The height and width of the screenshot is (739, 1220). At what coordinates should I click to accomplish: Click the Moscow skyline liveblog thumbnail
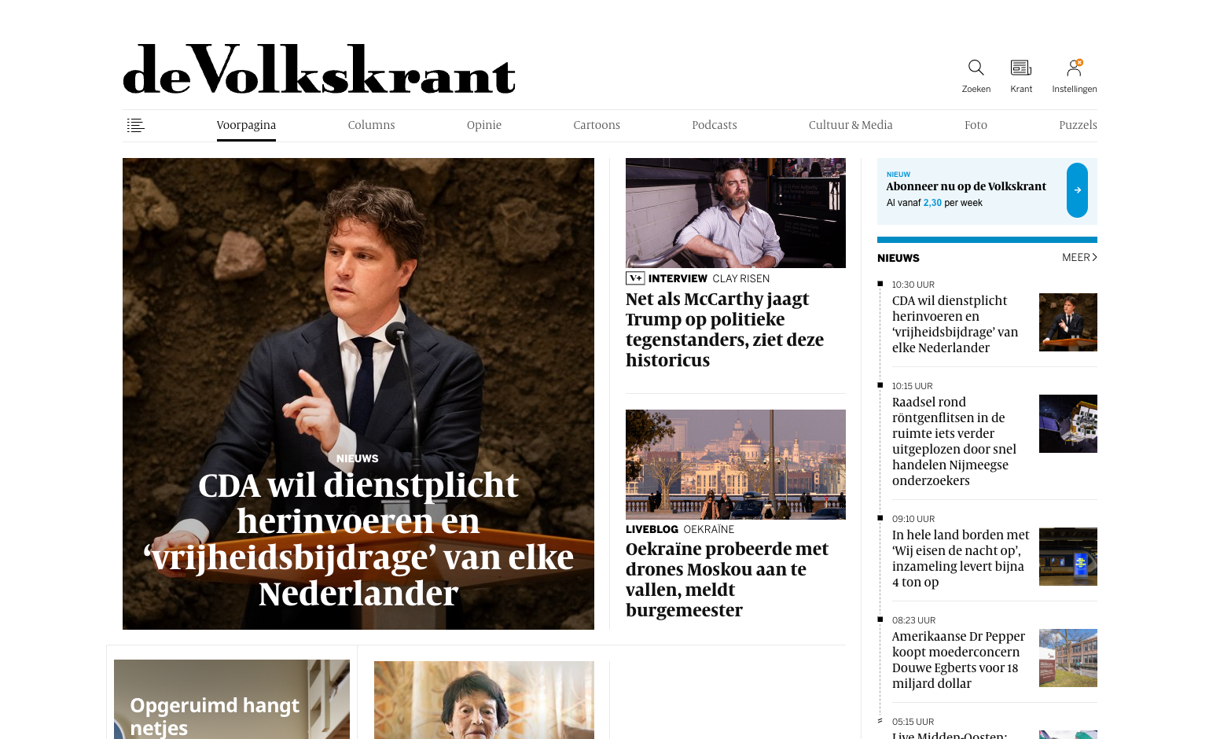click(x=736, y=465)
